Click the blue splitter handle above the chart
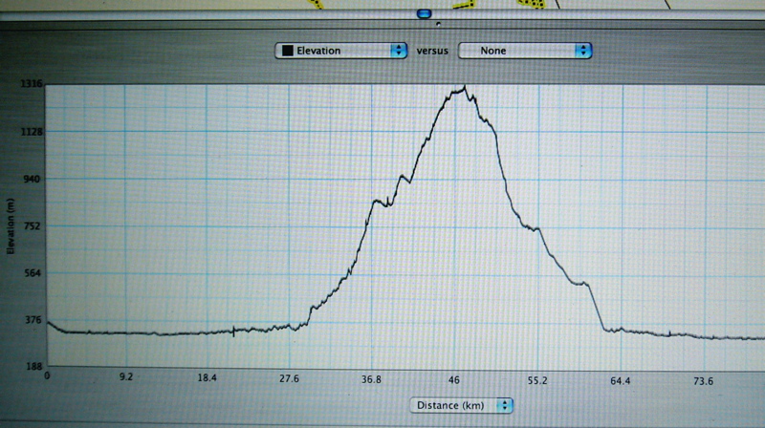765x428 pixels. pyautogui.click(x=424, y=13)
